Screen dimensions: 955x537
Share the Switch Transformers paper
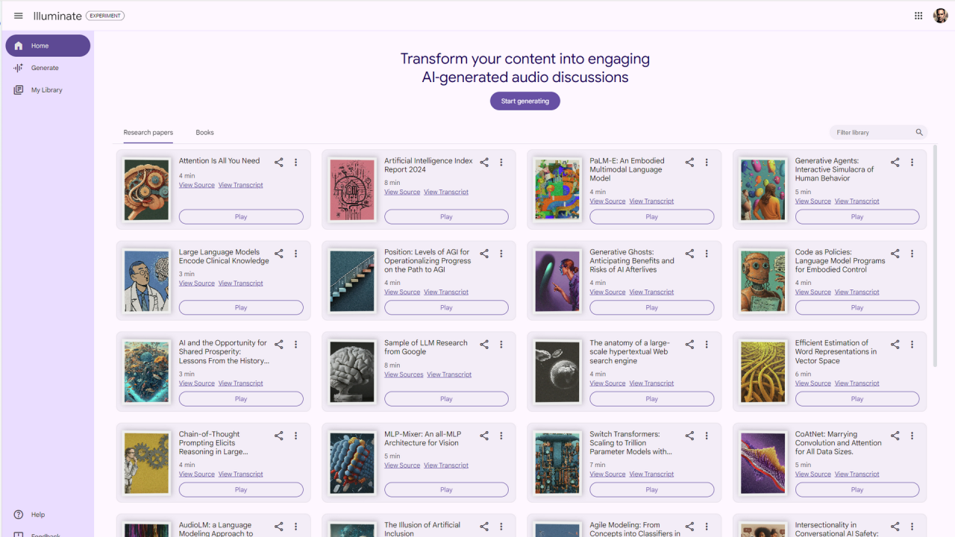click(689, 436)
